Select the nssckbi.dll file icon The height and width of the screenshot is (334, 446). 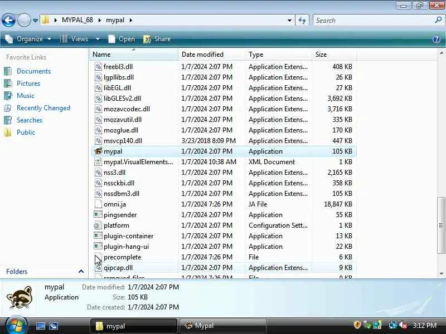pos(98,183)
